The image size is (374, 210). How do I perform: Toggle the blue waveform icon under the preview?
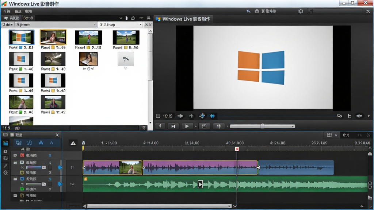coord(212,116)
